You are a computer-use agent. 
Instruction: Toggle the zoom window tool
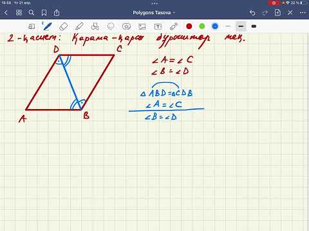point(32,26)
